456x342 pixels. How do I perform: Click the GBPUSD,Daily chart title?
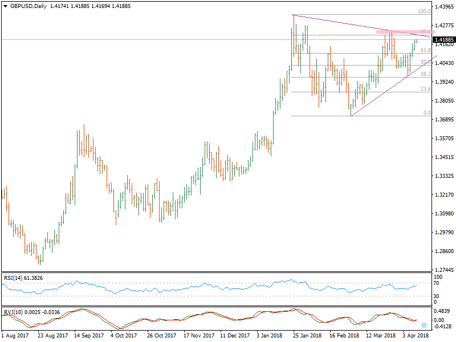pos(28,7)
